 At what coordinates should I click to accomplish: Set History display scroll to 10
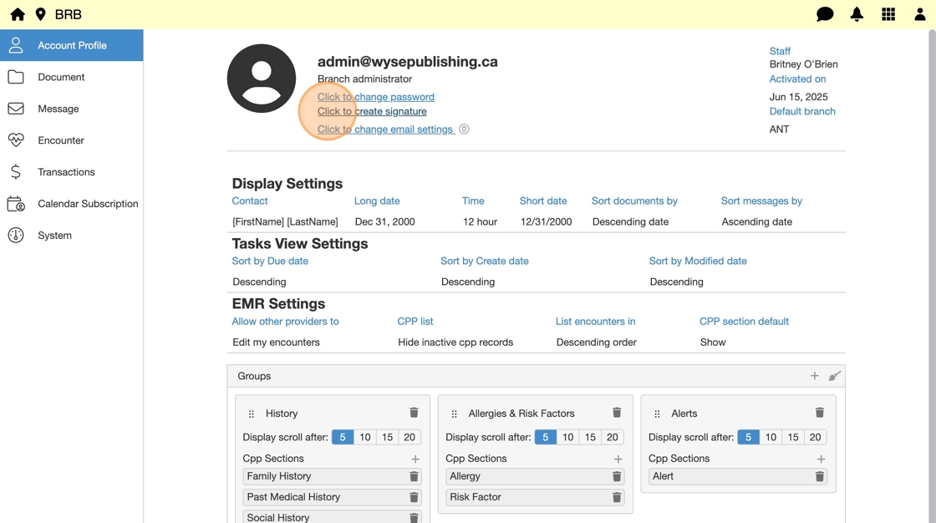click(x=365, y=437)
